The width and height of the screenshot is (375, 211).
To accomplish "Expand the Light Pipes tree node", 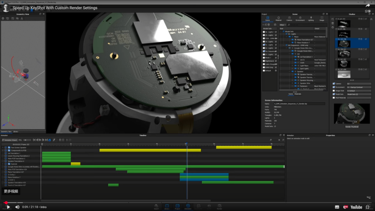I will (x=292, y=66).
